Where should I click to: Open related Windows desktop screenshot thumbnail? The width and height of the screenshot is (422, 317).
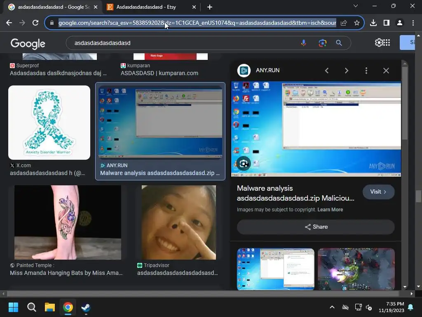click(x=276, y=269)
